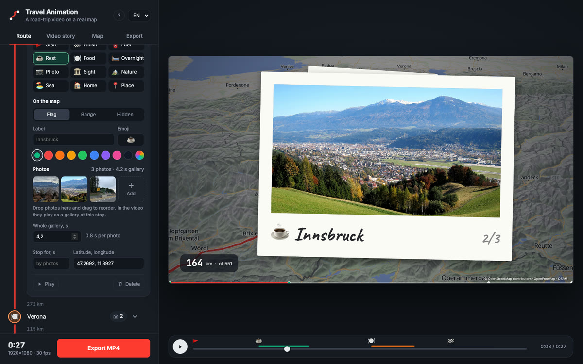Click the round play button under the preview

180,347
